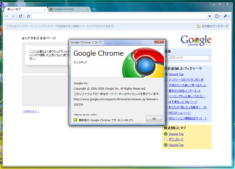The width and height of the screenshot is (235, 169).
Task: Click the その他のブックマーク folder icon
Action: tap(198, 26)
